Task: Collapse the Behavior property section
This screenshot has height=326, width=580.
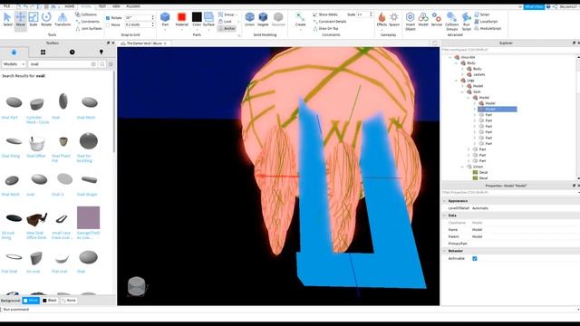Action: 445,251
